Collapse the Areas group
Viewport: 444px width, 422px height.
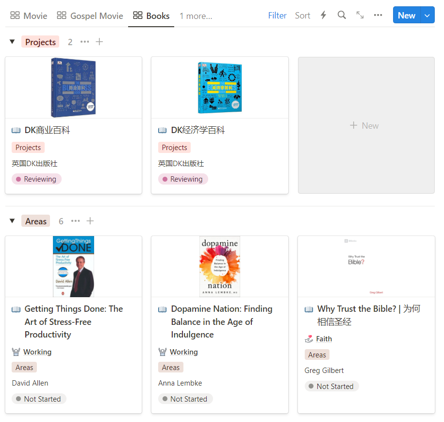pyautogui.click(x=12, y=221)
